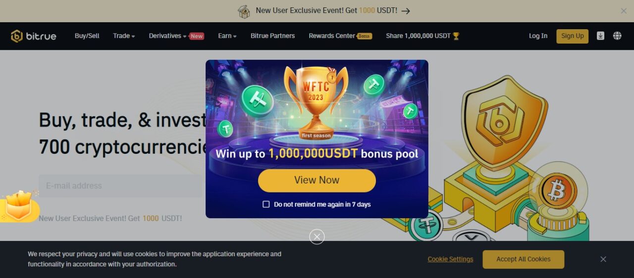
Task: Click the Bitrue logo in header
Action: pyautogui.click(x=34, y=36)
